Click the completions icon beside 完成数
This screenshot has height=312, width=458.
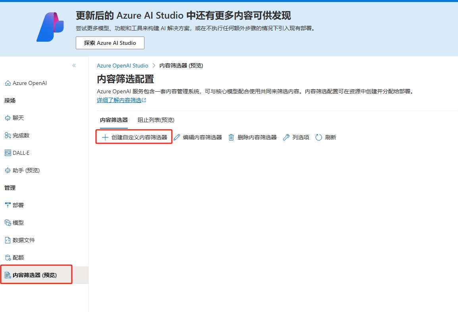(8, 135)
